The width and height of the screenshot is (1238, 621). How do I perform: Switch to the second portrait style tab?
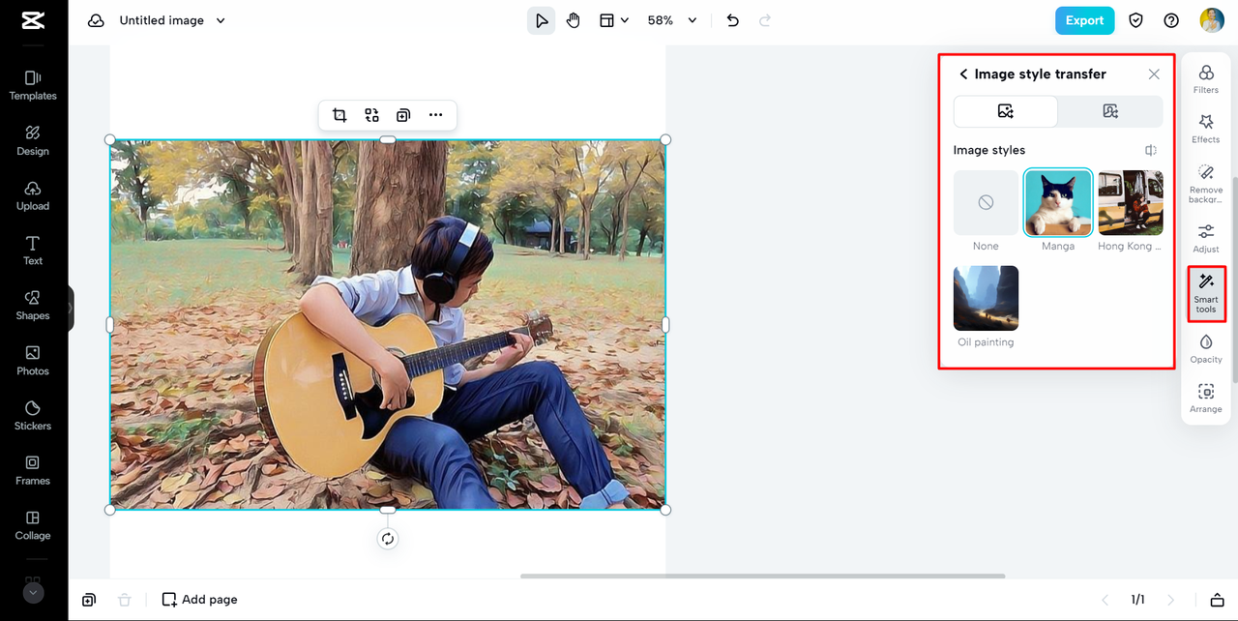tap(1110, 111)
